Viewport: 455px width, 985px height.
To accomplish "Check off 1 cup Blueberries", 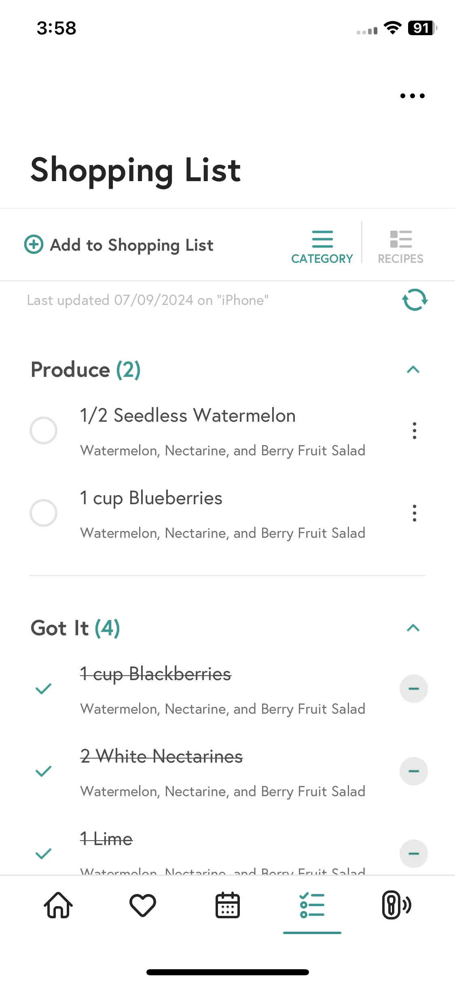I will [x=43, y=513].
